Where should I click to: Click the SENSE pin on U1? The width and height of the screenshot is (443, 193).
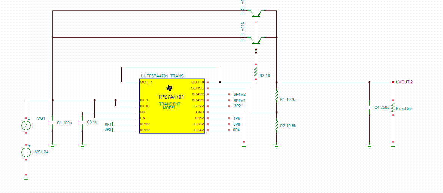pyautogui.click(x=197, y=88)
